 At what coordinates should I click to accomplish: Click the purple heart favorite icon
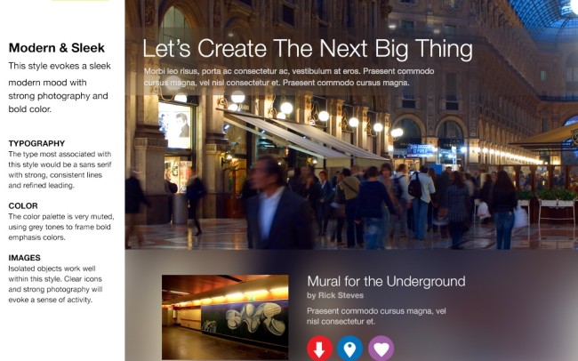381,349
